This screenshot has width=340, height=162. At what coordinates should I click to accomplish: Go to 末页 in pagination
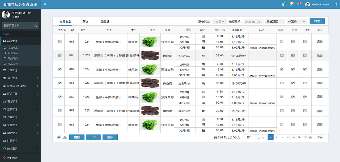click(320, 137)
